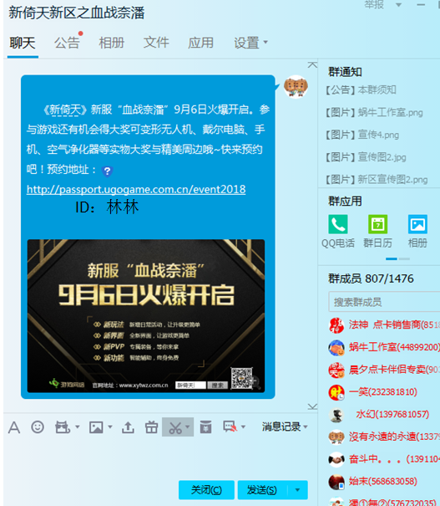Click avatar of 一笑
440x506 pixels.
[336, 392]
